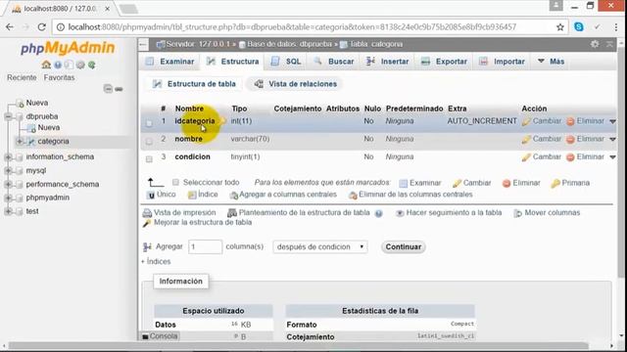Click the horizontal scrollbar at bottom

point(298,345)
